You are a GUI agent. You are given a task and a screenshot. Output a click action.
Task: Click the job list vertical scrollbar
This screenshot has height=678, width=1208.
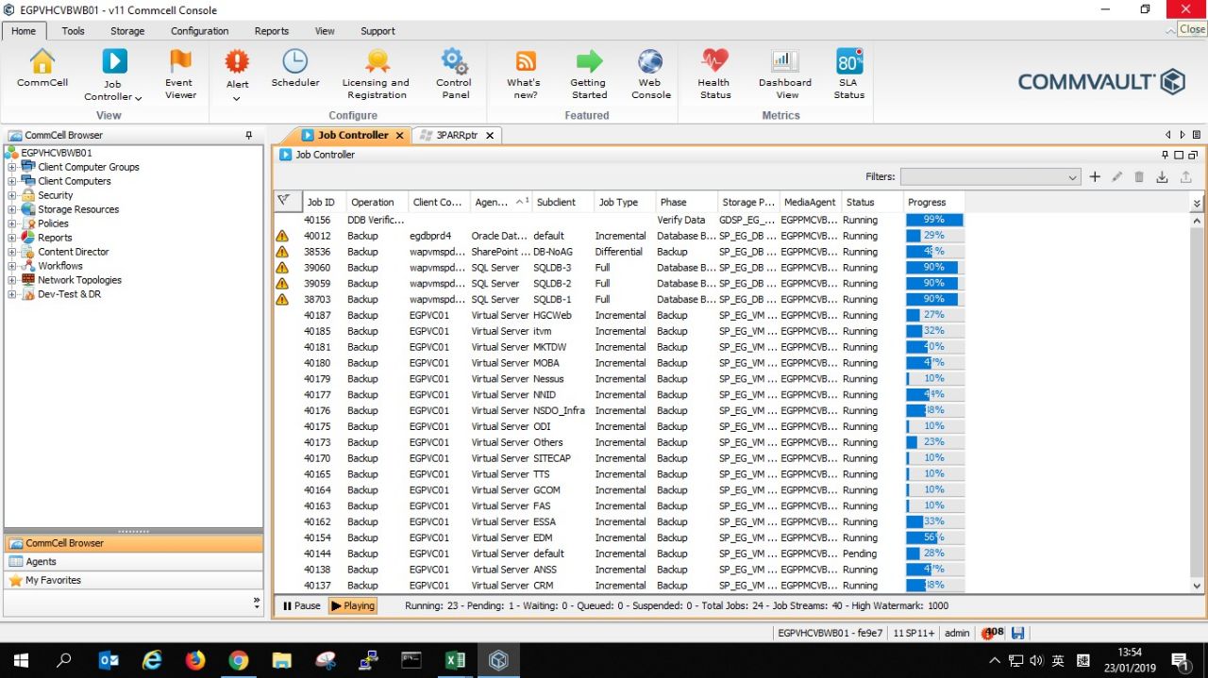pos(1198,403)
